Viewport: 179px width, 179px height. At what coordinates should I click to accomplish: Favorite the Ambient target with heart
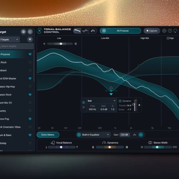click(30, 70)
